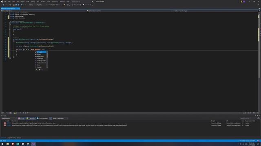Click the IntelliSense list scrollbar
Screen dimensions: 261x146
(47, 60)
